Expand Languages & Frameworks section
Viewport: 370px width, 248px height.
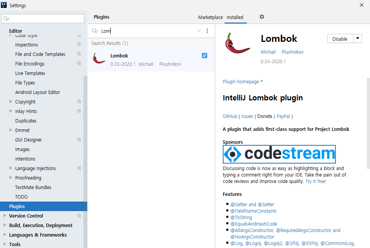tap(5, 235)
